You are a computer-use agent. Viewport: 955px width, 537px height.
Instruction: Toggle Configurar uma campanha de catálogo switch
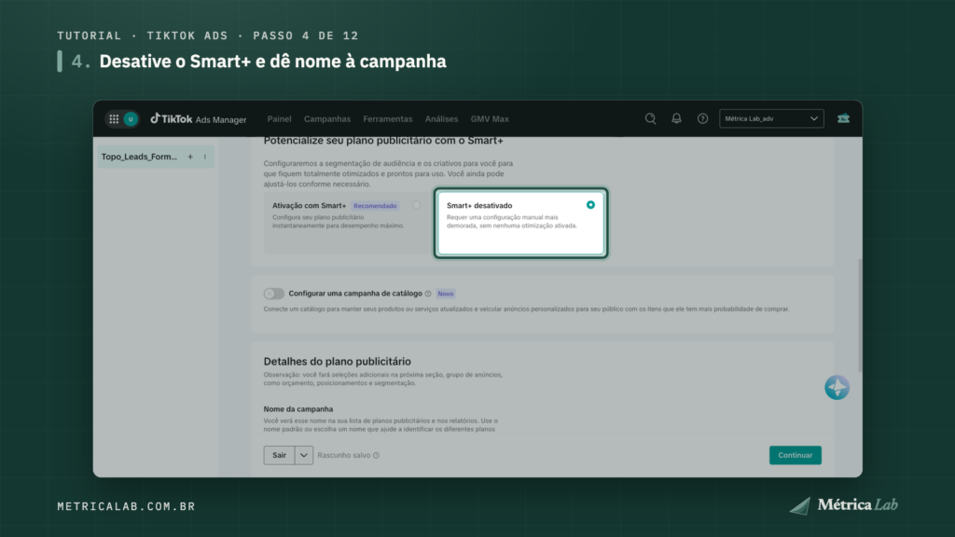click(x=274, y=294)
